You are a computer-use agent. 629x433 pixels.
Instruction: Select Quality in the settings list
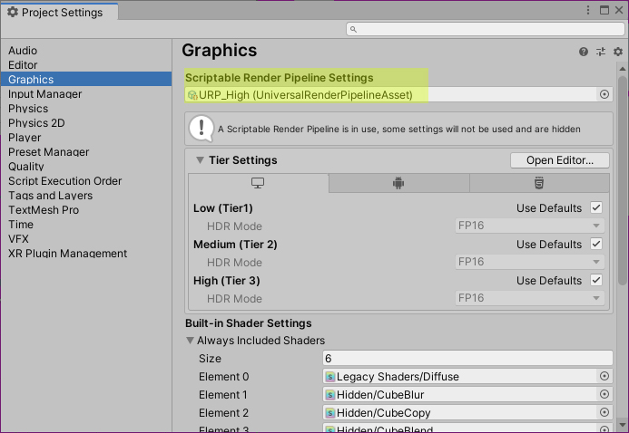(26, 167)
